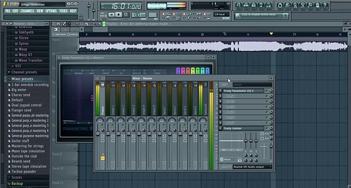Click the playlist magnet snap icon
Screen dimensions: 351x188
[x=58, y=24]
